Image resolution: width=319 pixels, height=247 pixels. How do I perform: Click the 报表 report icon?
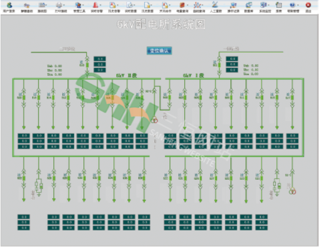click(x=278, y=5)
